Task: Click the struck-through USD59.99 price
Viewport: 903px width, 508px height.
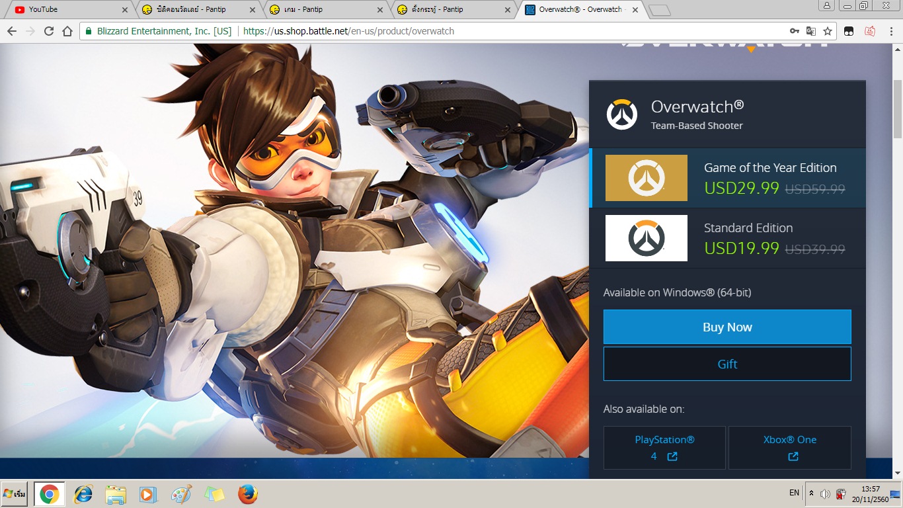Action: click(x=815, y=189)
